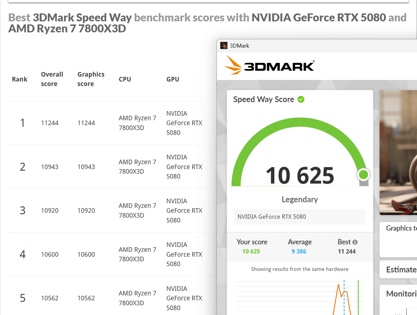Click 'Showing results from the same hardware' text
This screenshot has height=315, width=417.
pyautogui.click(x=300, y=269)
